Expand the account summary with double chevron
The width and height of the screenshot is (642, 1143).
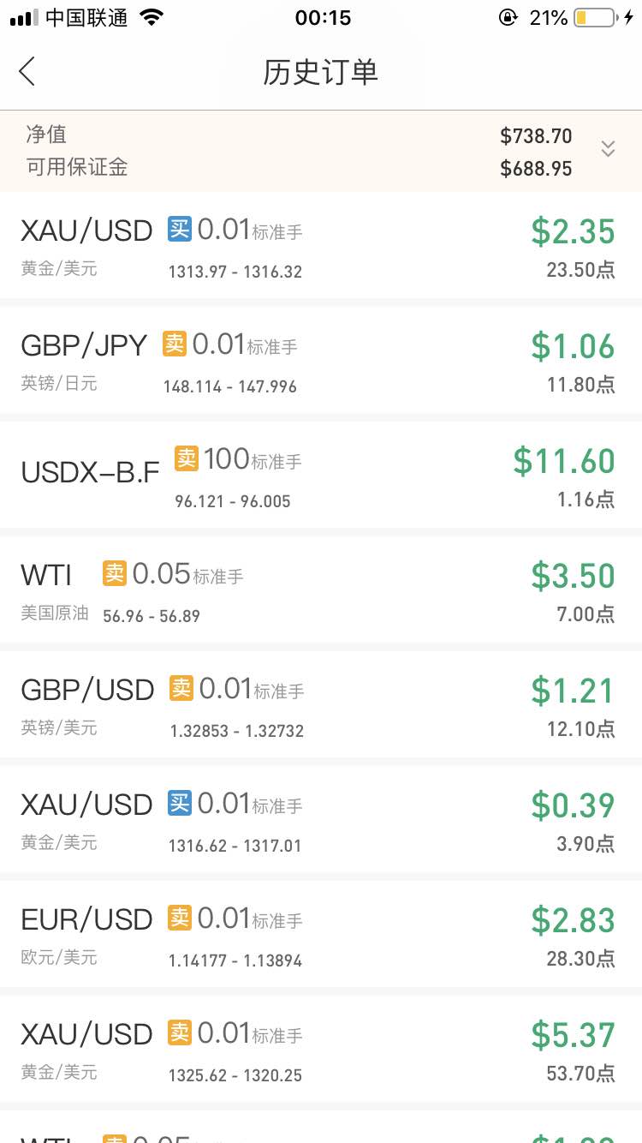pos(608,148)
